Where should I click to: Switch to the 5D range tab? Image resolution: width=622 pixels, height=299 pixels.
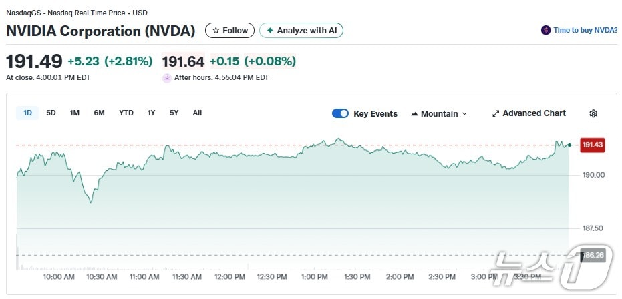pyautogui.click(x=51, y=113)
